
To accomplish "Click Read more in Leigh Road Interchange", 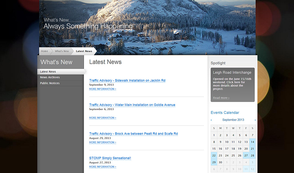I will [221, 98].
